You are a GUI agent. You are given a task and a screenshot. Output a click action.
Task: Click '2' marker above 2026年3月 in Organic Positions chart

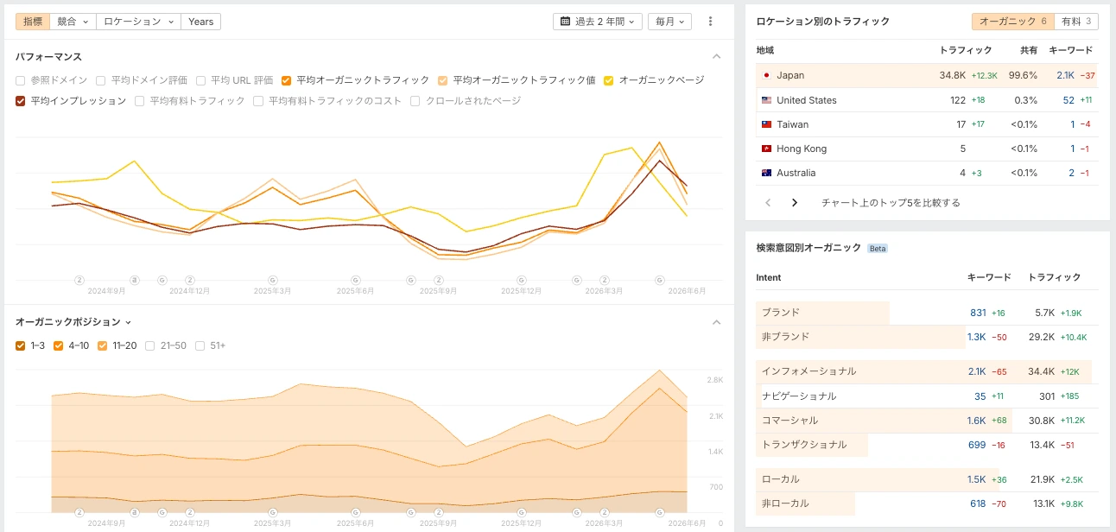(x=605, y=512)
